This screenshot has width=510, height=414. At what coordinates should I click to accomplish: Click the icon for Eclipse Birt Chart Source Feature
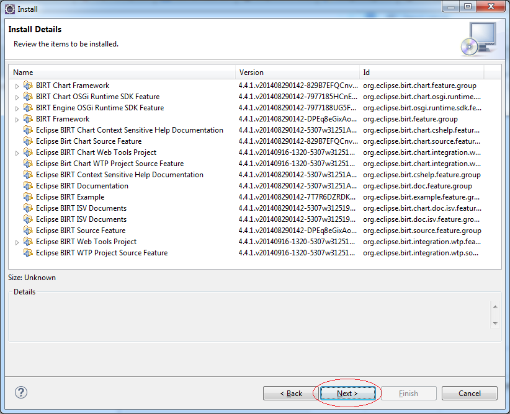click(28, 141)
